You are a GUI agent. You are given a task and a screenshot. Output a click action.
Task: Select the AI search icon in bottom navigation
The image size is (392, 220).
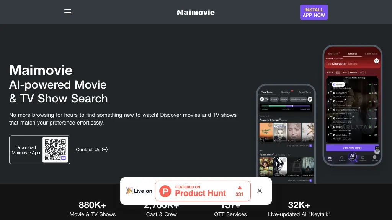(352, 156)
